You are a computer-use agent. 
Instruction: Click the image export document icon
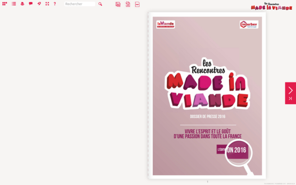118,4
